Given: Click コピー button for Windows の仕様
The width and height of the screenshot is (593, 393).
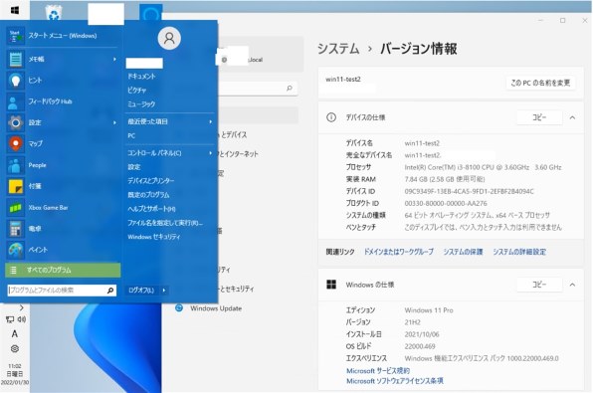Looking at the screenshot, I should coord(539,285).
